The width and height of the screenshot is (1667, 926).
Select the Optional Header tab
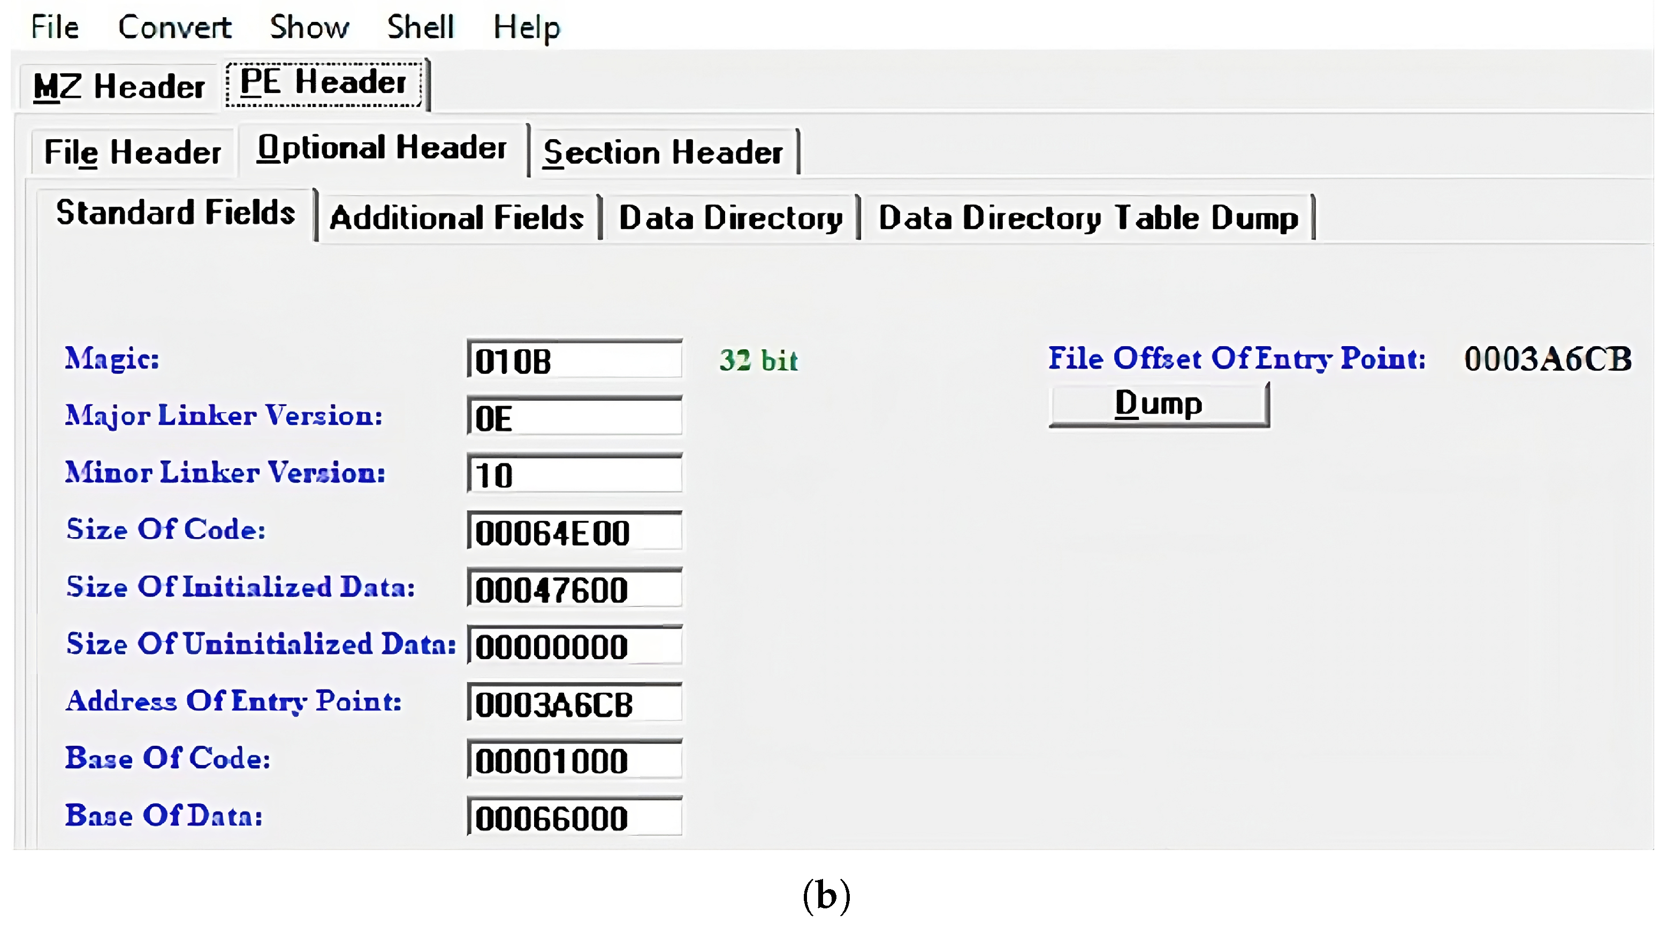pos(382,148)
